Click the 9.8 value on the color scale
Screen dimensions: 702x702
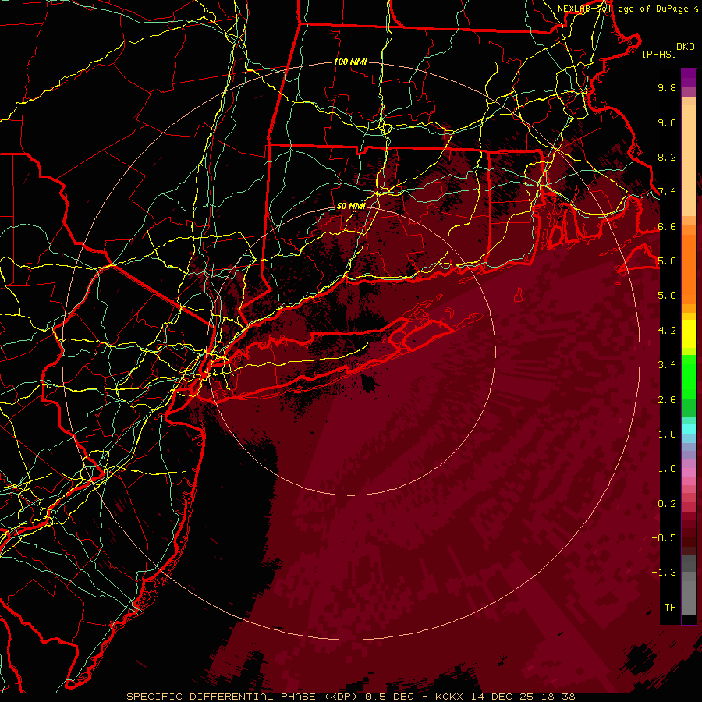(x=667, y=87)
